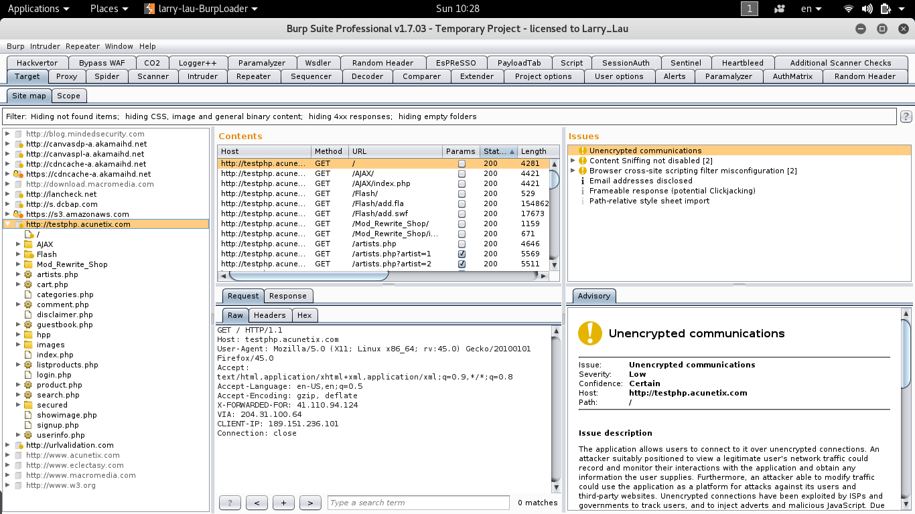The width and height of the screenshot is (915, 514).
Task: Click the search term input field
Action: (418, 503)
